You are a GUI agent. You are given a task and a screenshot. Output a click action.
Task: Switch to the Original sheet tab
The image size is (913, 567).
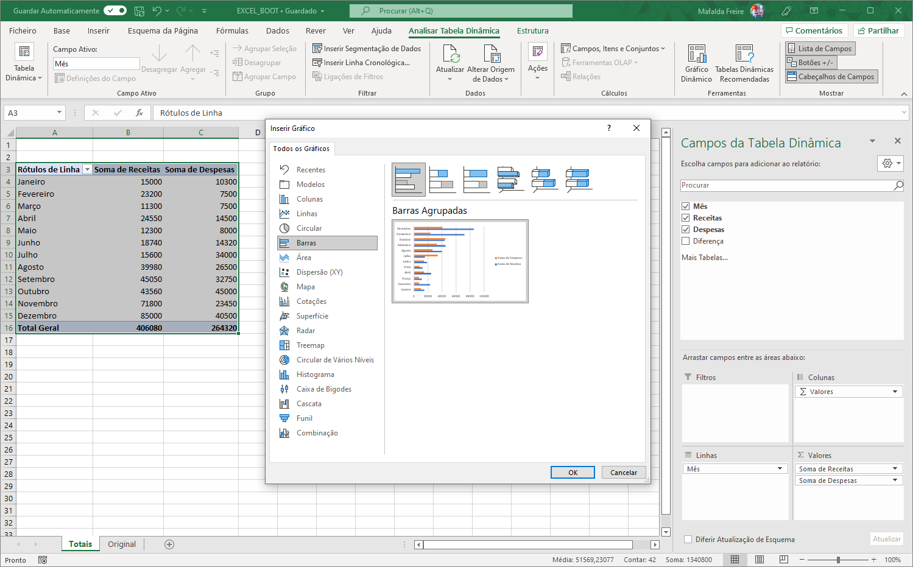point(122,544)
